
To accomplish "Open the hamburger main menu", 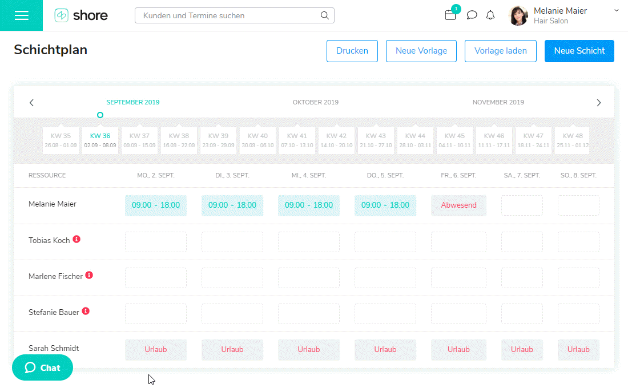I will coord(21,15).
